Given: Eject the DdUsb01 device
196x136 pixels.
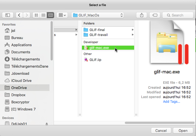Looking at the screenshot, I should click(x=47, y=124).
